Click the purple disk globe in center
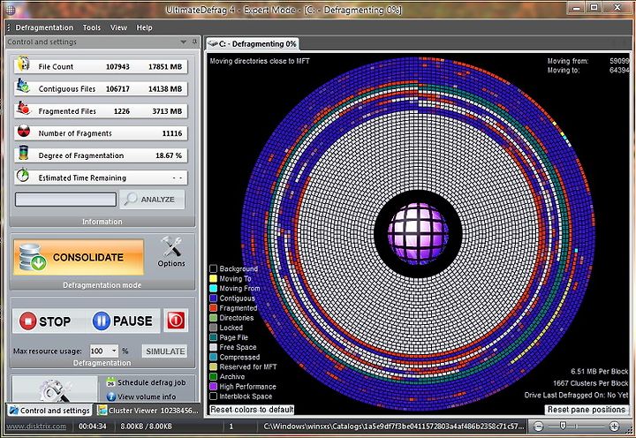636x438 pixels. click(418, 232)
